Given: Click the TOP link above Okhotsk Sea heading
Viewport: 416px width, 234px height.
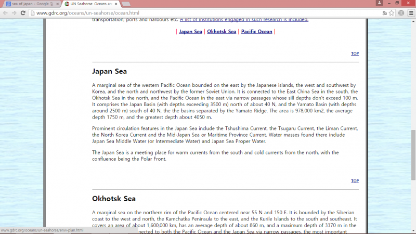Looking at the screenshot, I should (355, 181).
